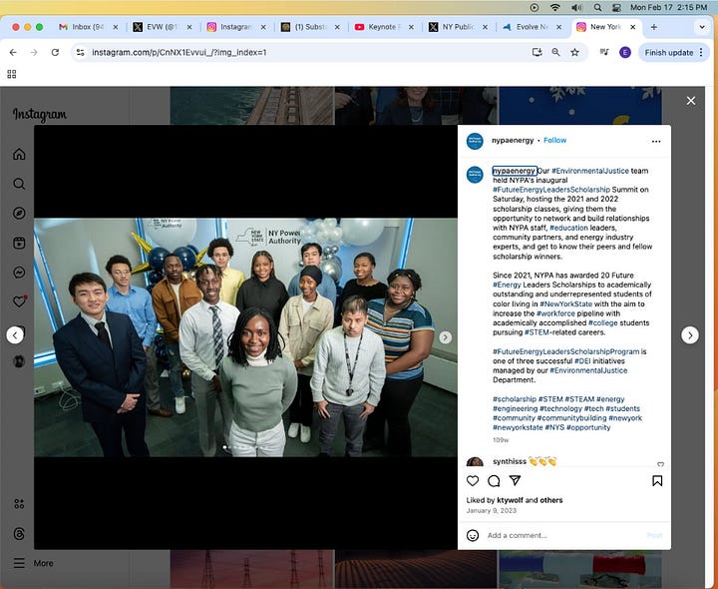
Task: Reload the current page
Action: tap(55, 52)
